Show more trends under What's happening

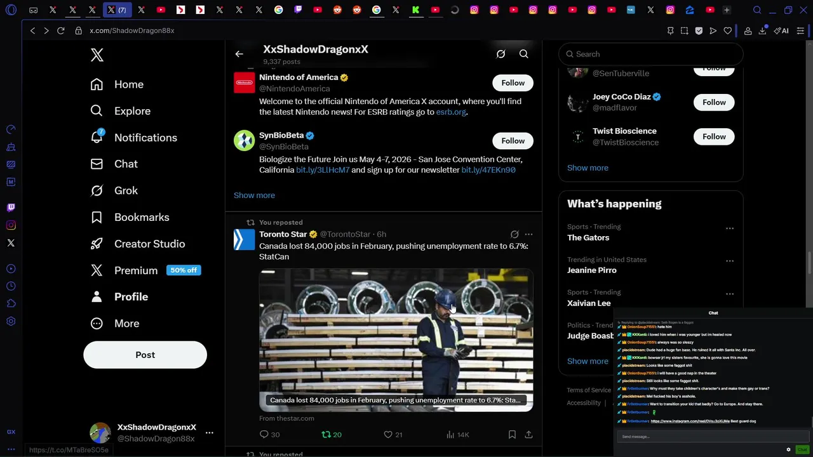[x=588, y=361]
